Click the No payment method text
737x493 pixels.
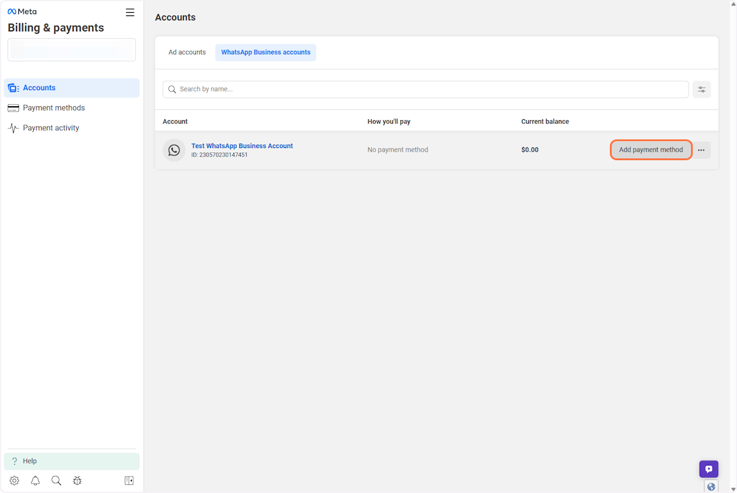398,150
